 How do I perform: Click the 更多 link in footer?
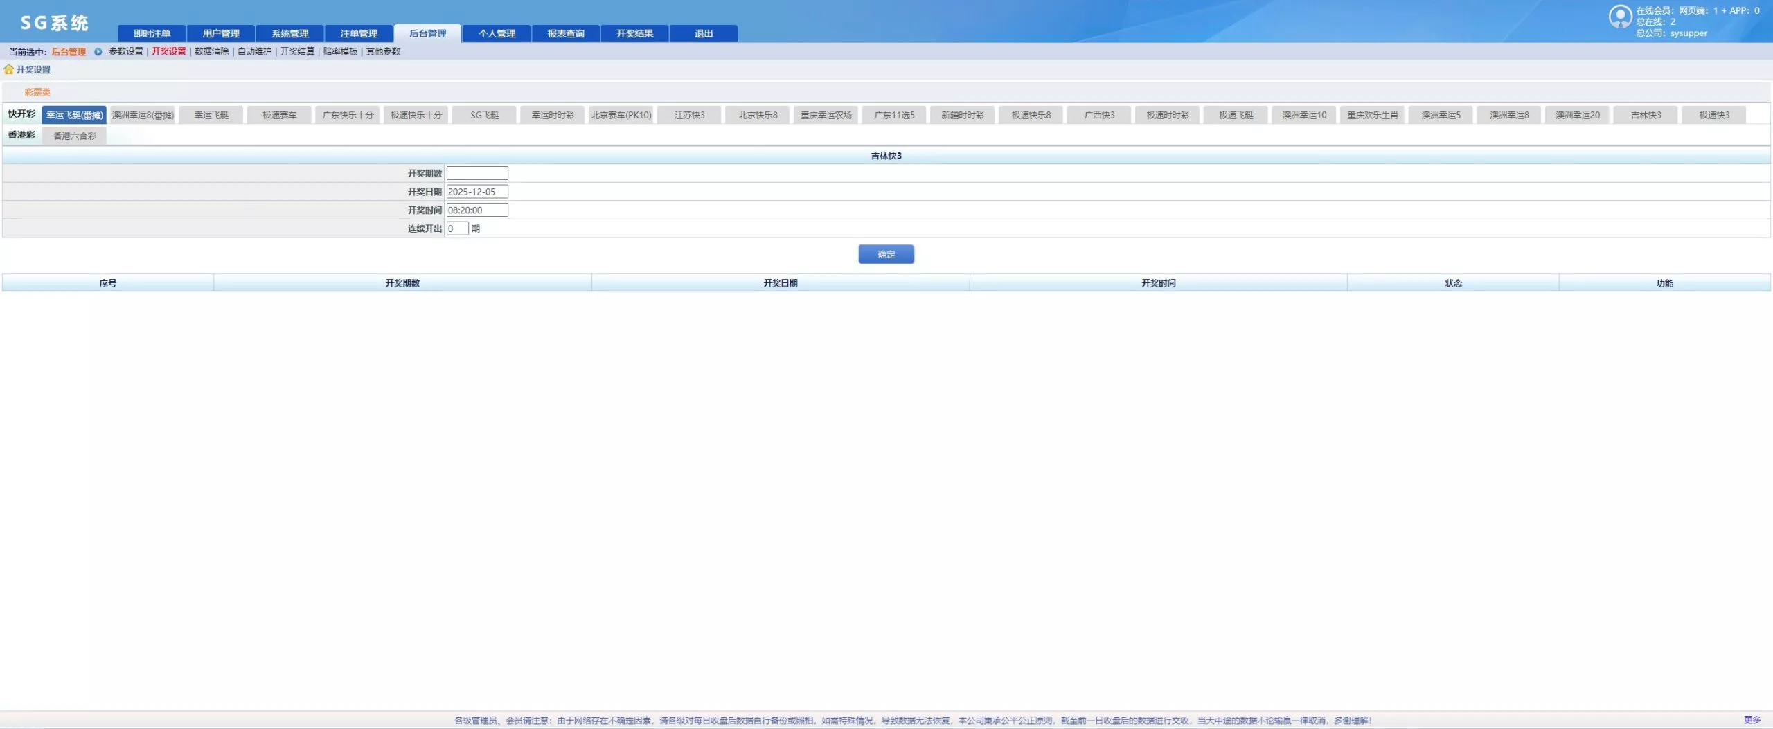tap(1752, 720)
